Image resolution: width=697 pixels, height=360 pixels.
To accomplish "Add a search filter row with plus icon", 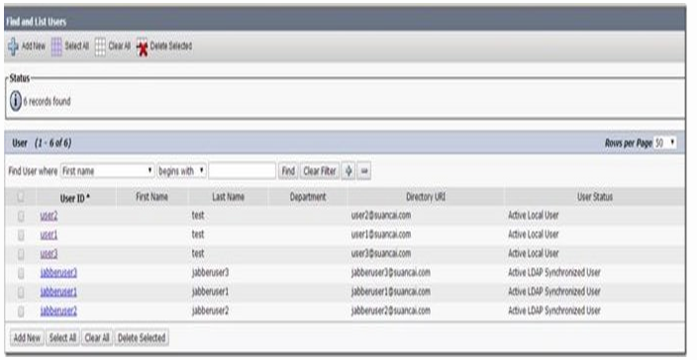I will 348,171.
